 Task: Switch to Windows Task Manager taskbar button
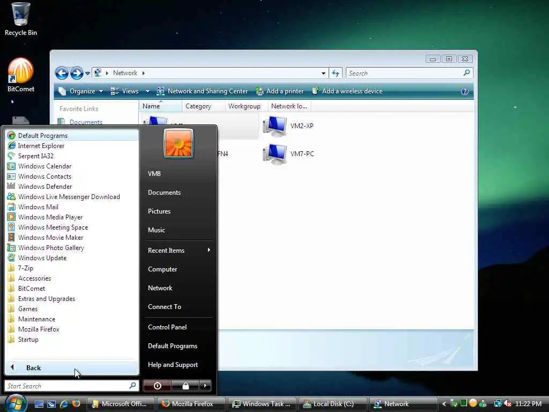tap(262, 404)
